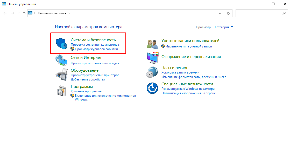
Task: Expand the chevron before Панель управления breadcrumb
Action: pyautogui.click(x=35, y=13)
